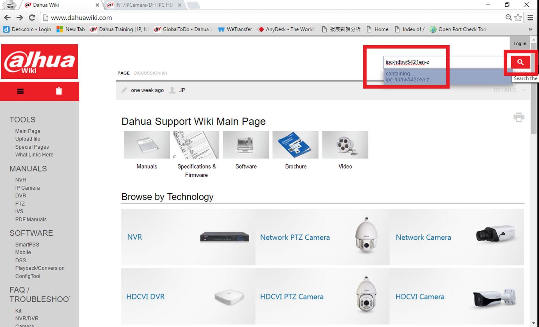Open the SmartPSS sidebar link

pos(27,244)
